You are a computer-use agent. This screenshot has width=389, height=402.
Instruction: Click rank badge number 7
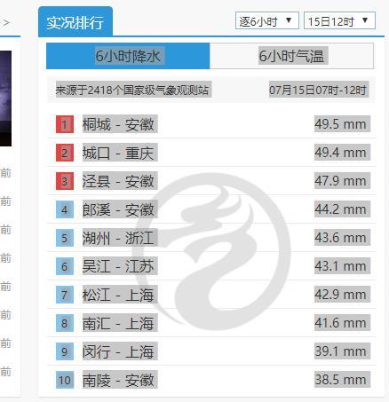click(x=65, y=295)
